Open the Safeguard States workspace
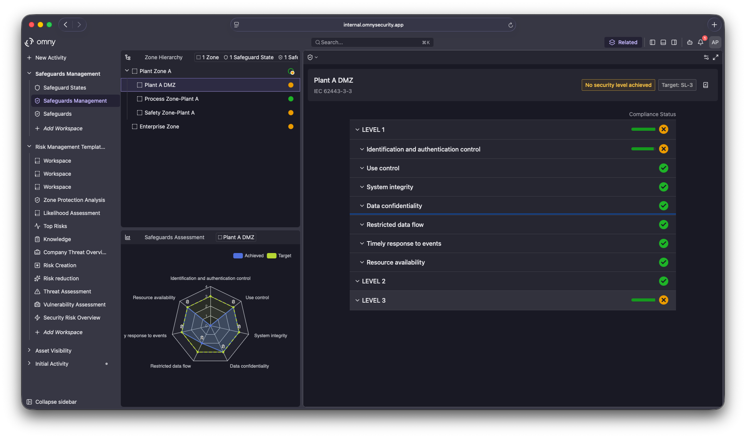 coord(65,88)
